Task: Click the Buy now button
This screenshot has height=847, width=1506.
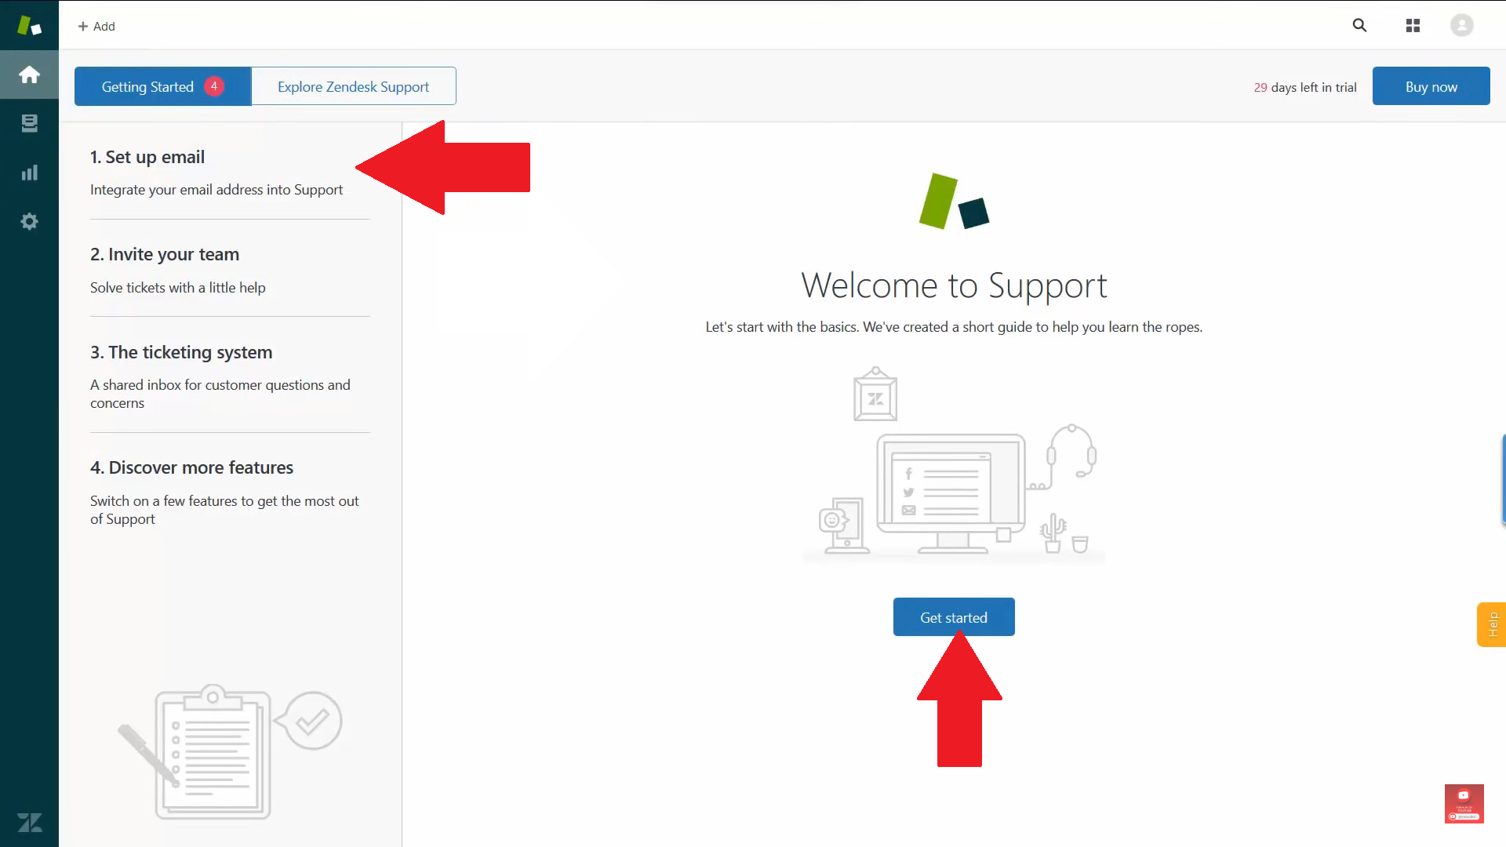Action: (x=1431, y=86)
